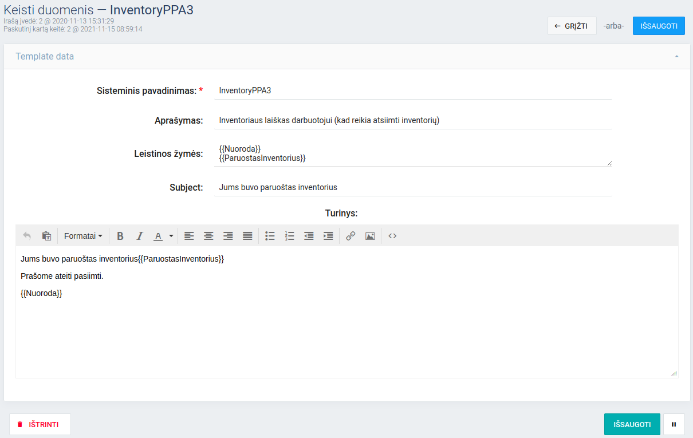Open the text color dropdown arrow

pos(171,236)
